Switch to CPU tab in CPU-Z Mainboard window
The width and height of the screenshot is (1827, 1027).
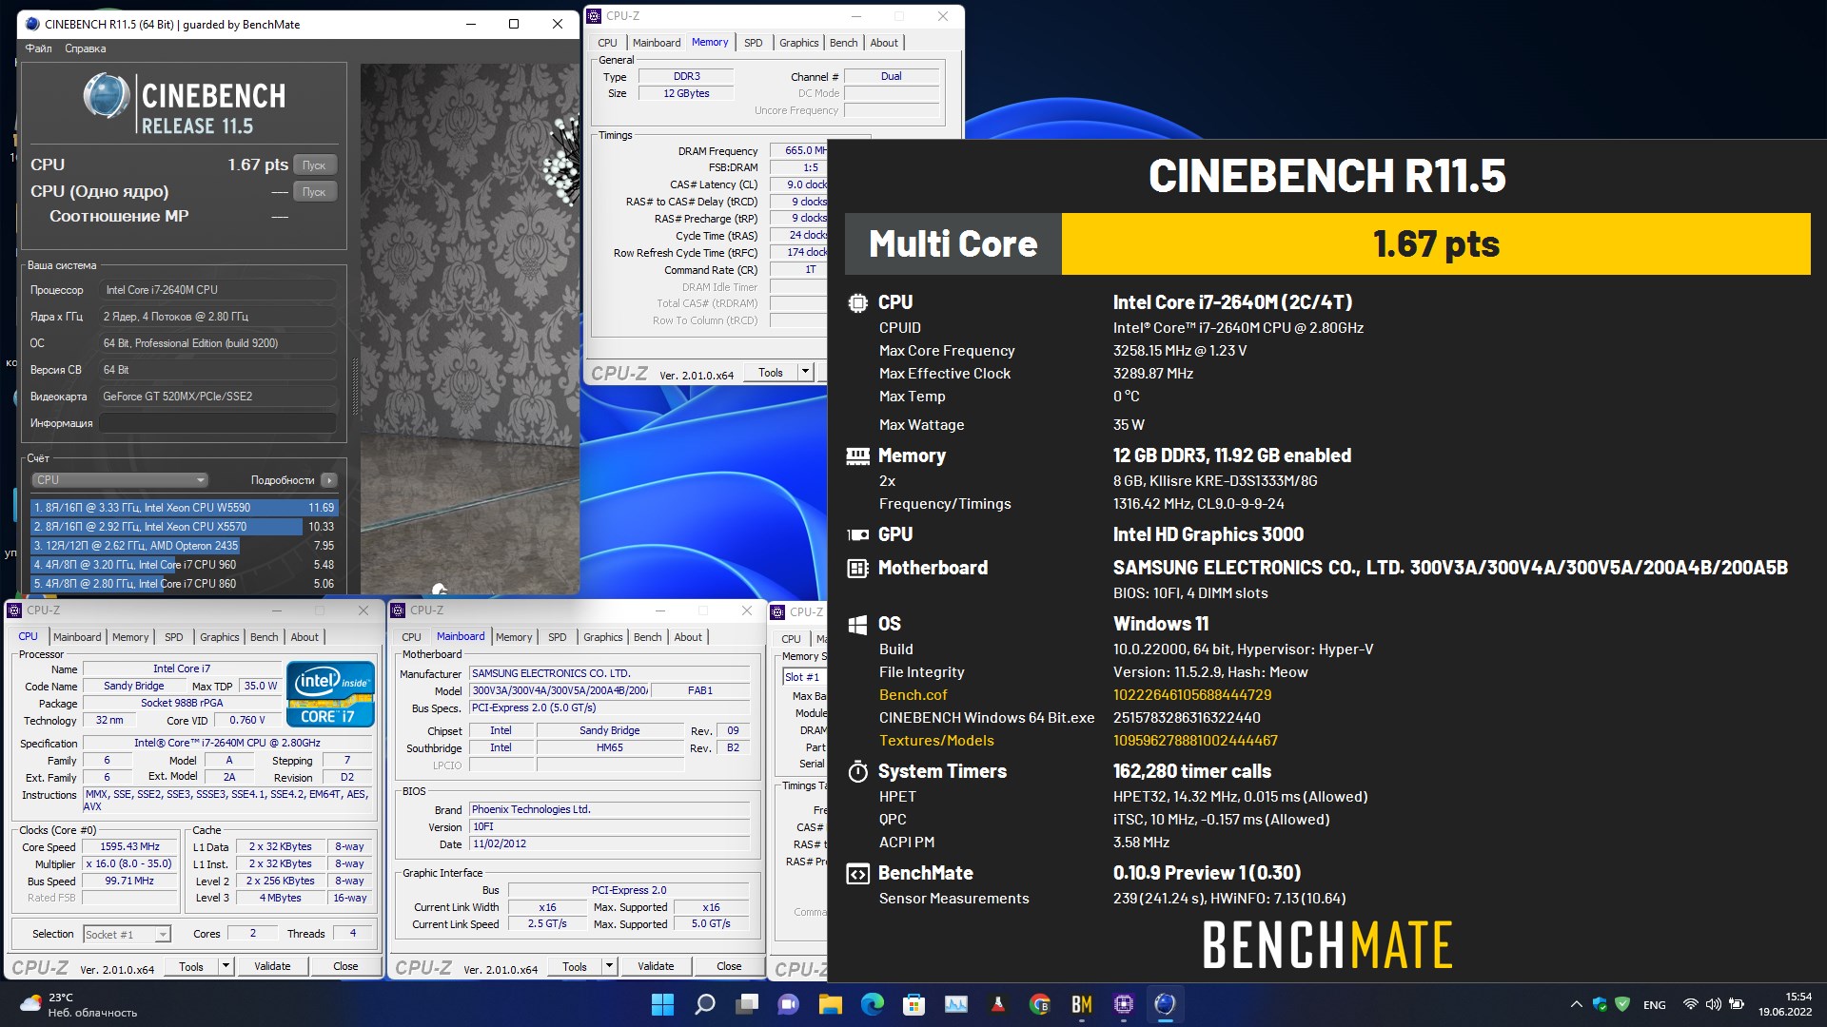(x=411, y=637)
